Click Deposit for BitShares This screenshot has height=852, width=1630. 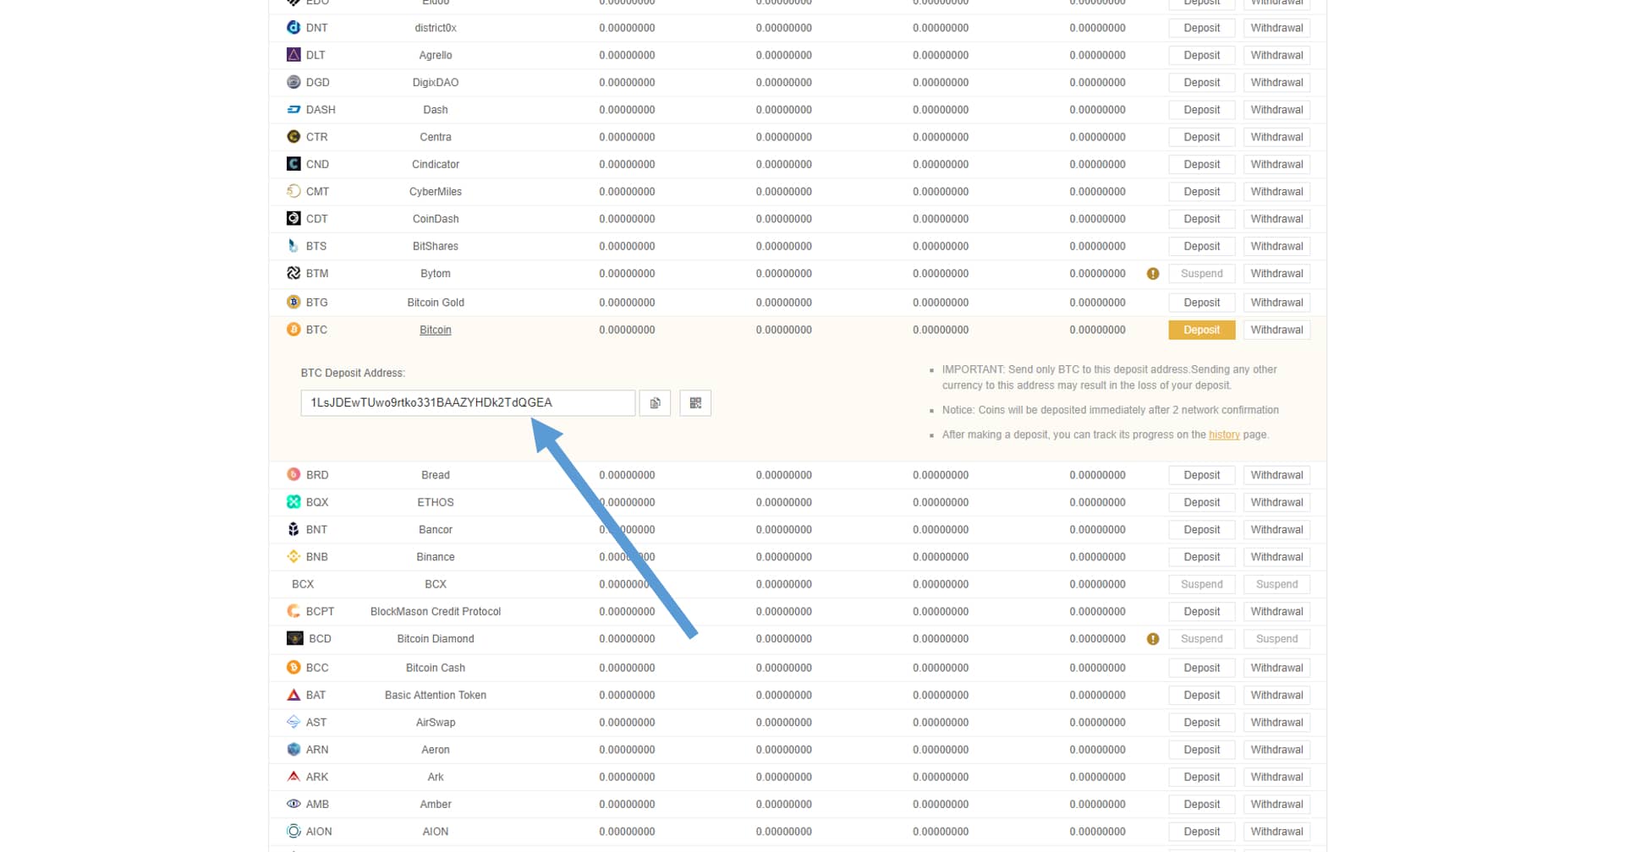[x=1202, y=247]
